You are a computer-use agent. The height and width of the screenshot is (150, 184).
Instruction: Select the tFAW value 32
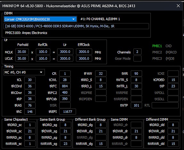click(x=101, y=74)
